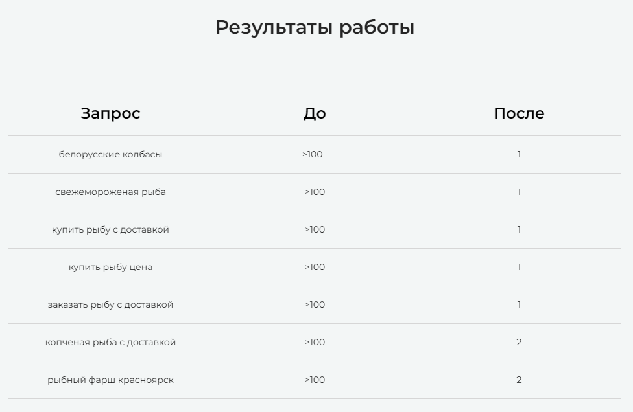Click the 'После' value for 'купить рыбу цена'
Screen dimensions: 633x412
[519, 267]
